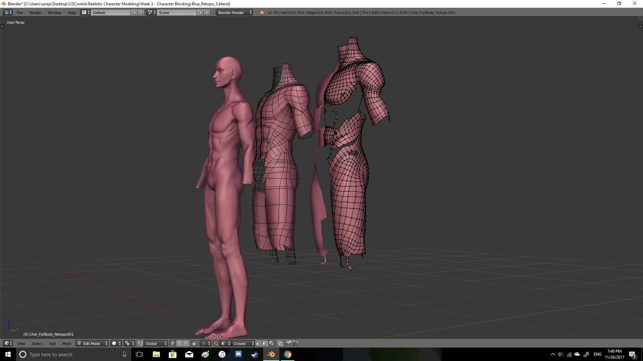Expand the Blender Render engine dropdown
The width and height of the screenshot is (643, 361).
click(x=234, y=12)
